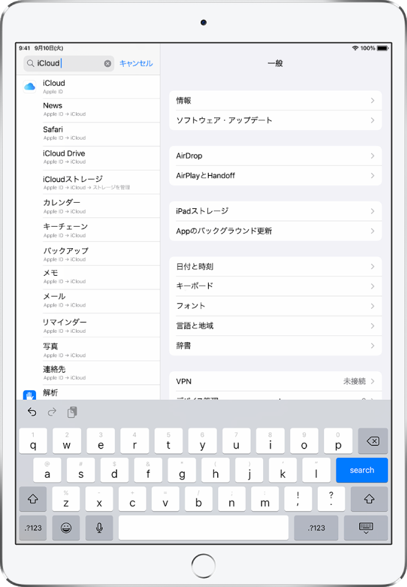Tap inside the iCloud search field

[69, 63]
